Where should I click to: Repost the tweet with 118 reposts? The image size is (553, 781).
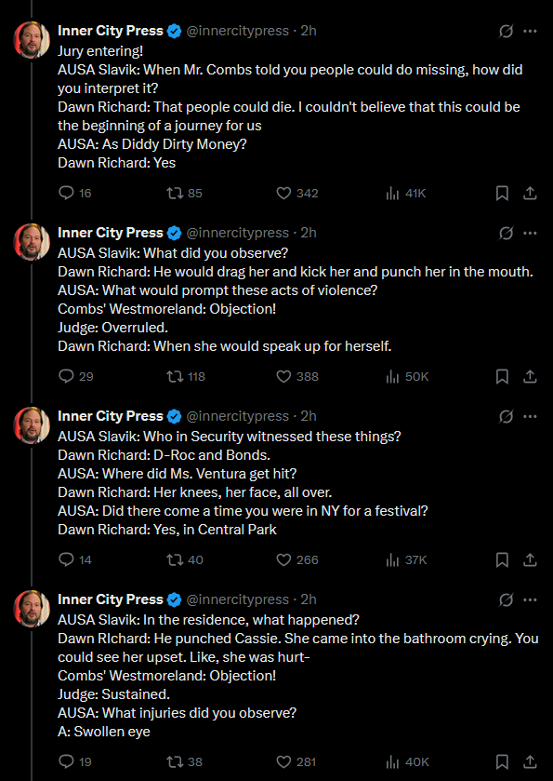186,377
